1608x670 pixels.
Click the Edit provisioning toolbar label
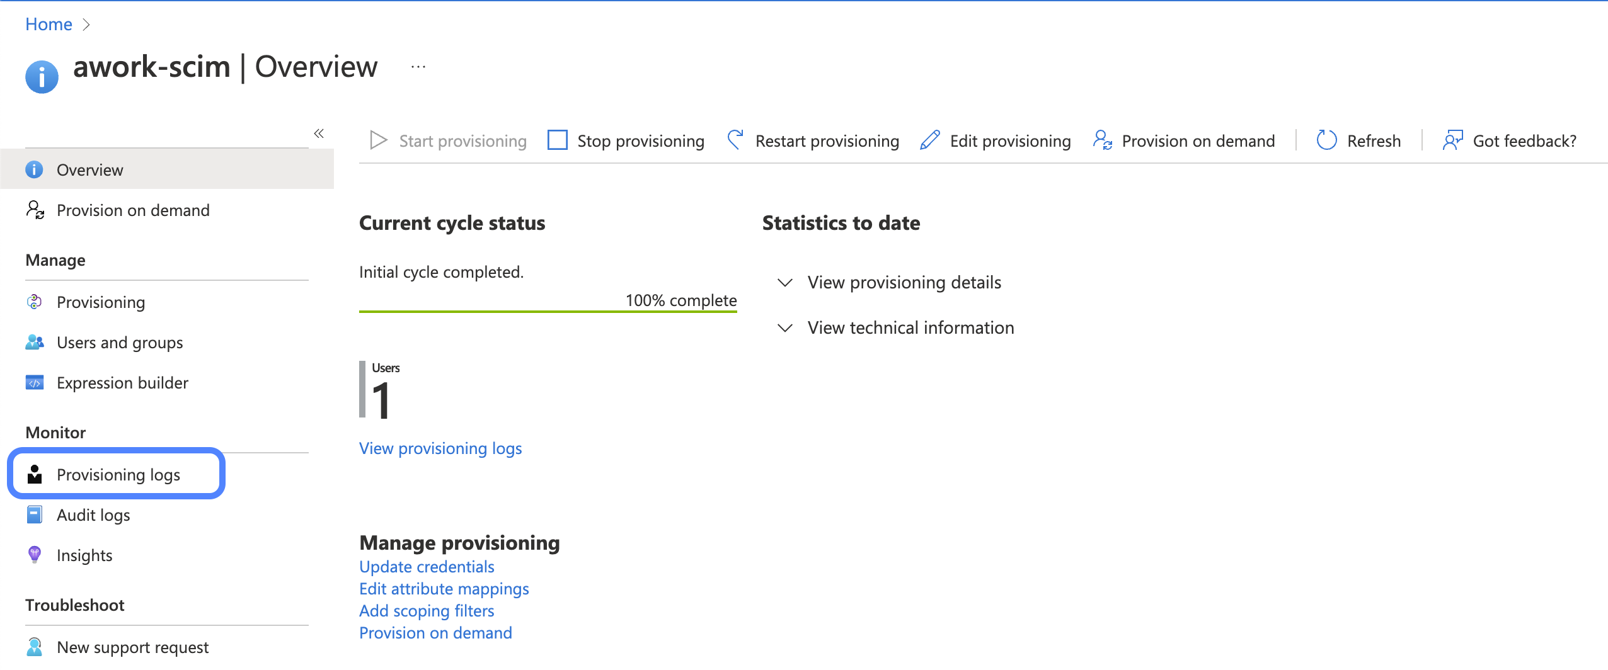click(x=1011, y=140)
